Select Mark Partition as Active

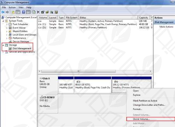[145, 101]
